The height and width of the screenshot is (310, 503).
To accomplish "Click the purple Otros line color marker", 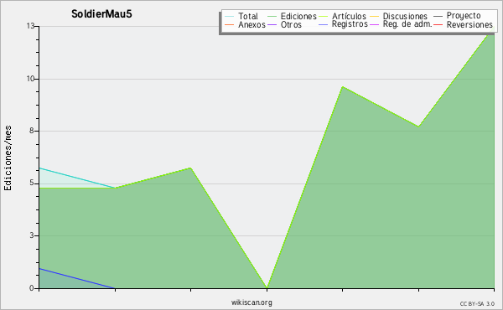I will pos(272,24).
